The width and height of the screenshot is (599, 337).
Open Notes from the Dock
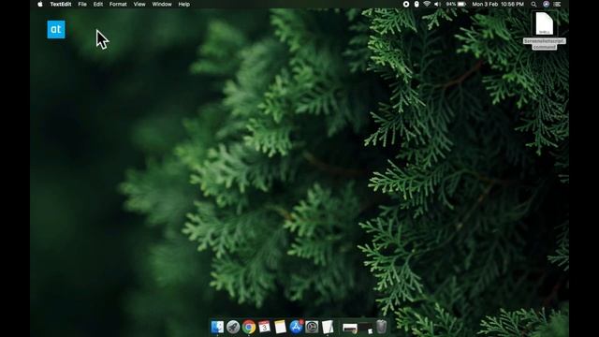(280, 327)
